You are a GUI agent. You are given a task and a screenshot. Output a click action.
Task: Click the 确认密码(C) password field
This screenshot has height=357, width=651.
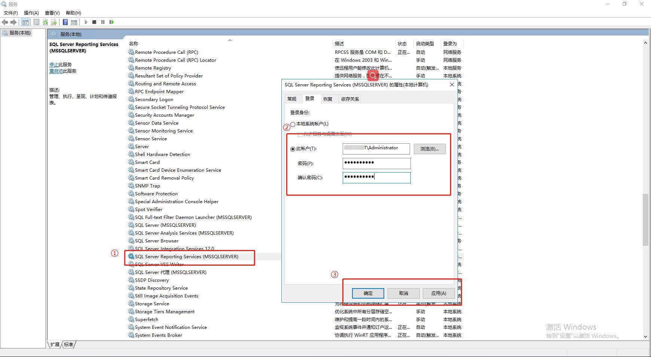[377, 177]
